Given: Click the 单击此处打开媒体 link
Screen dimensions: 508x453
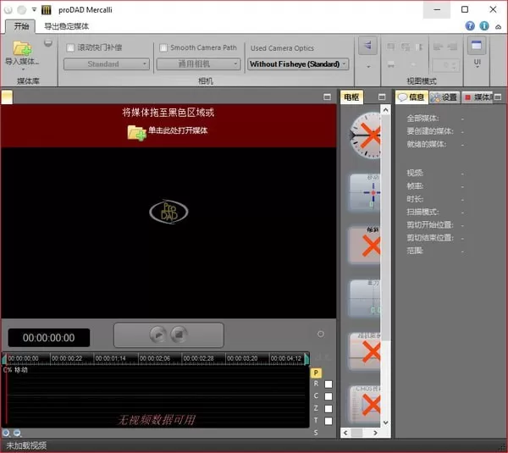Looking at the screenshot, I should click(x=178, y=130).
